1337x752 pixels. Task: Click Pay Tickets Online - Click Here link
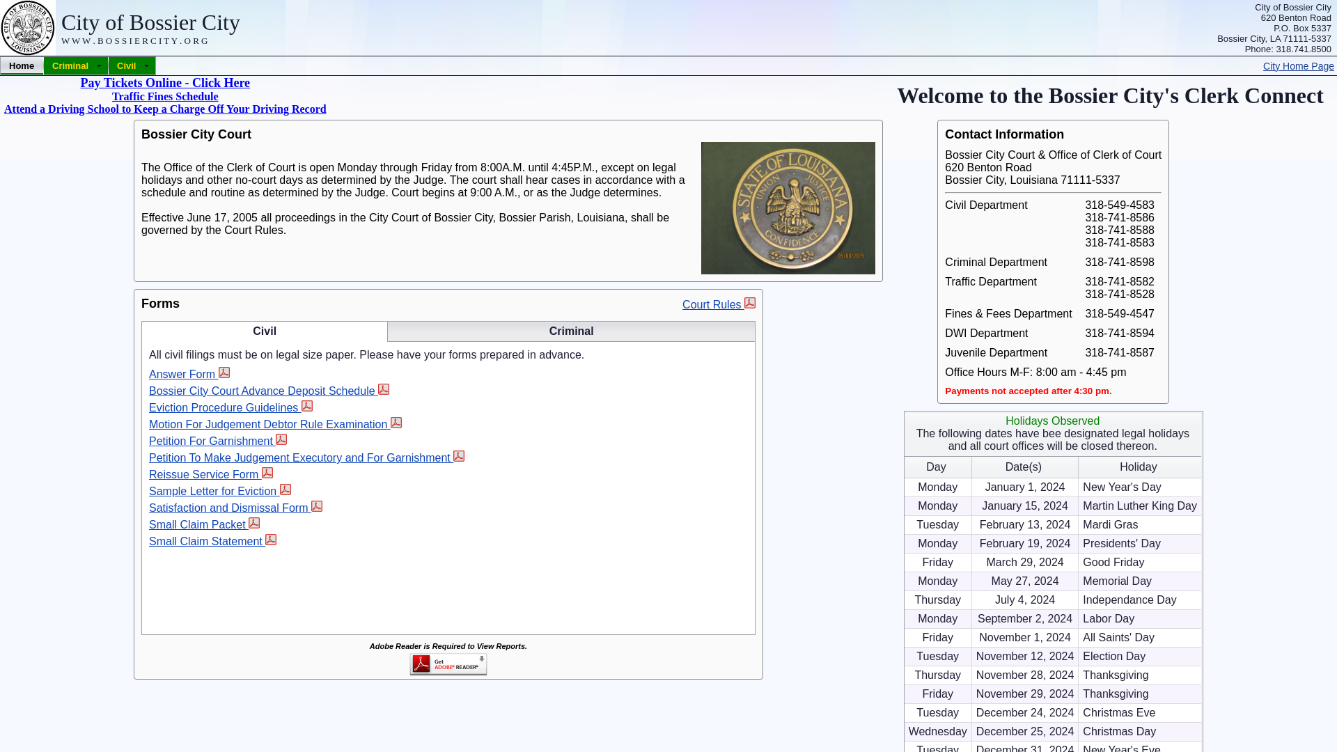pyautogui.click(x=165, y=83)
